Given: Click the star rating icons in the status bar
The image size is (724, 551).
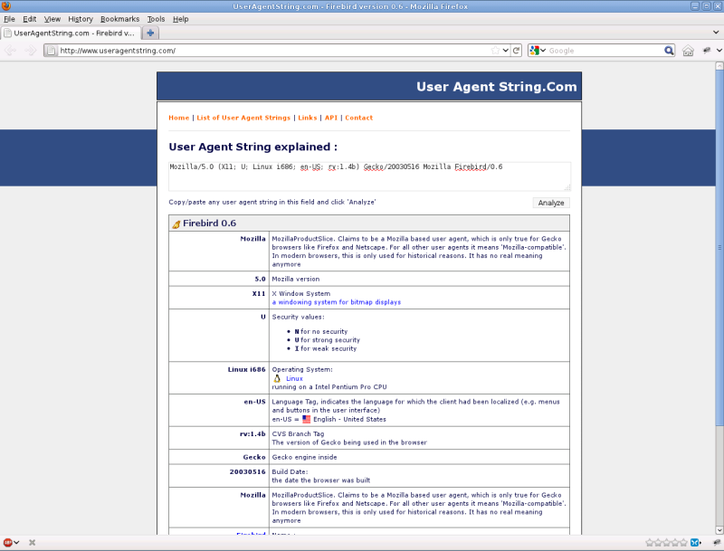Looking at the screenshot, I should pyautogui.click(x=666, y=543).
